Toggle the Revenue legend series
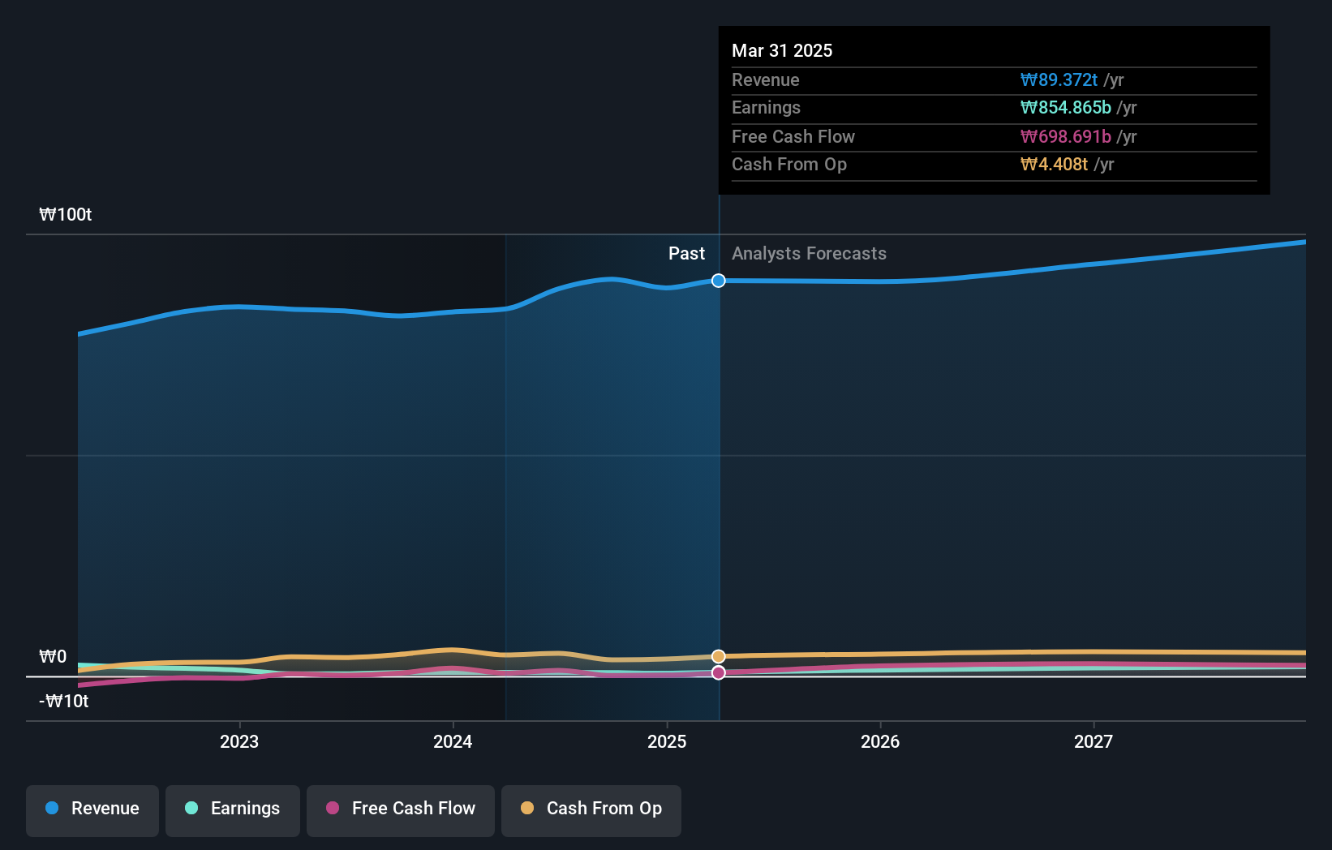 tap(92, 810)
